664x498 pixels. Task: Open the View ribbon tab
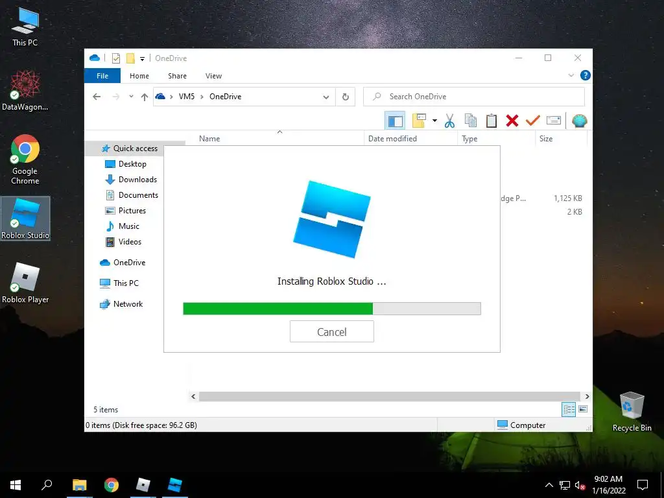pos(213,76)
